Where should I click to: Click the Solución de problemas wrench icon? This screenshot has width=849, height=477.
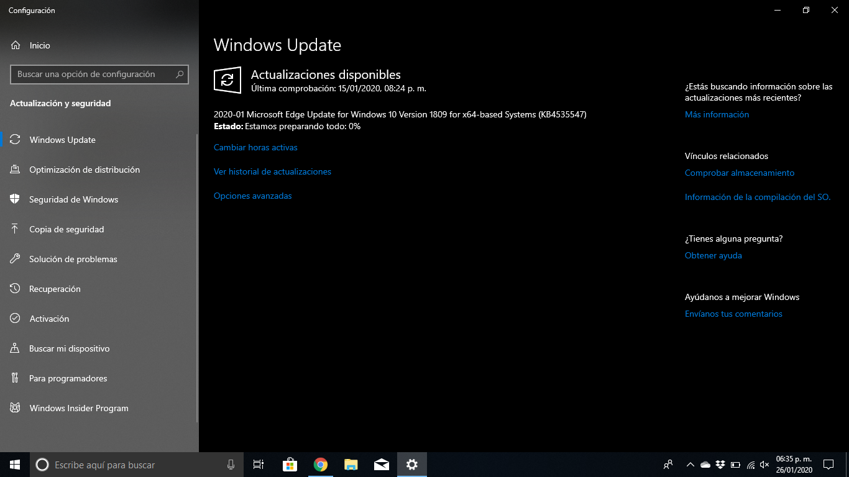coord(16,259)
